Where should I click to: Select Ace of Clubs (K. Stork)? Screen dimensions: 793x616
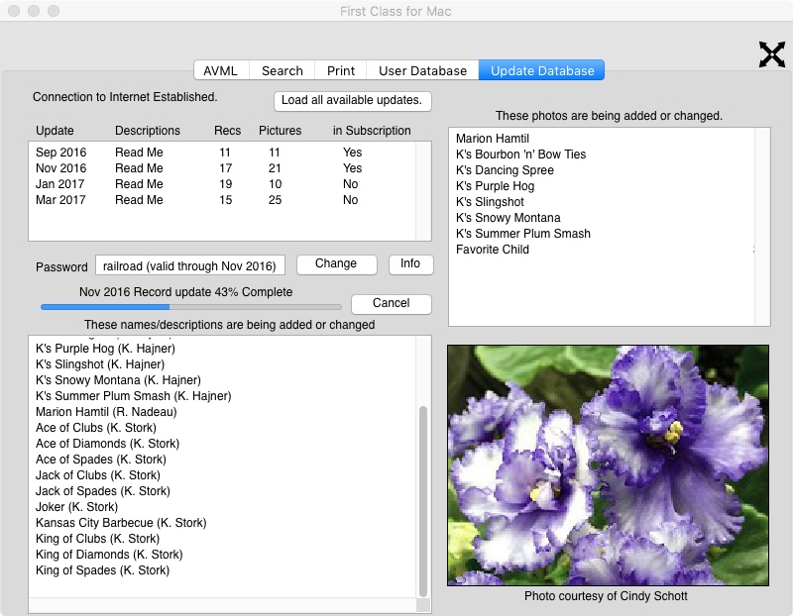click(x=96, y=428)
